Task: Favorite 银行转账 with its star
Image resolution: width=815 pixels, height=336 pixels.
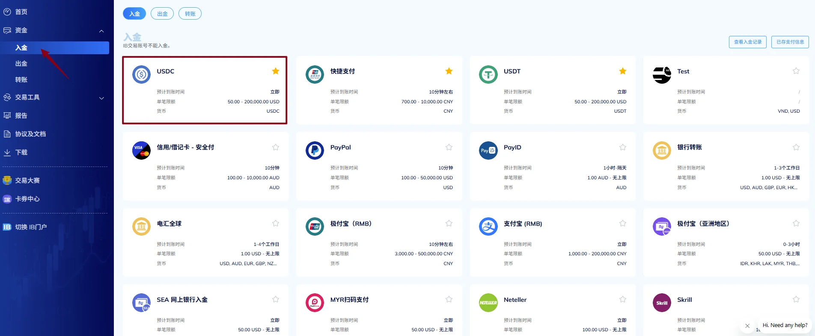Action: click(796, 147)
